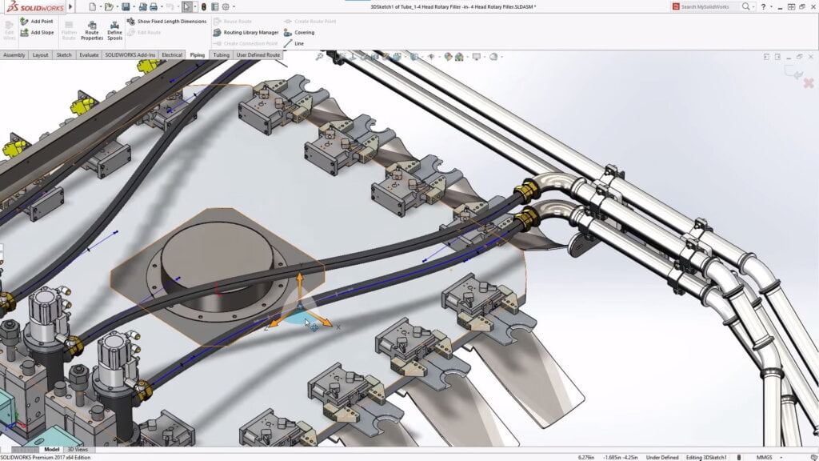Open Route Properties

click(92, 32)
